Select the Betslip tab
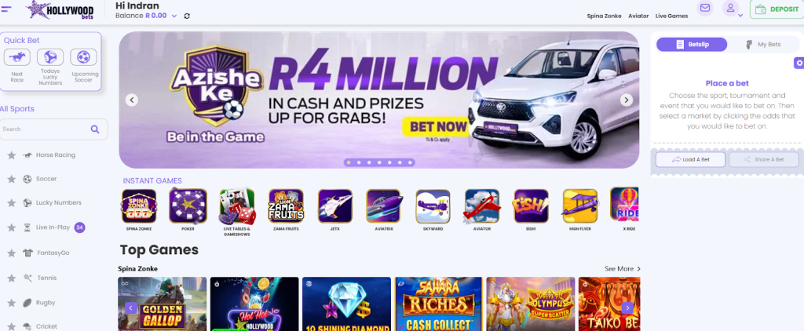 pyautogui.click(x=692, y=45)
